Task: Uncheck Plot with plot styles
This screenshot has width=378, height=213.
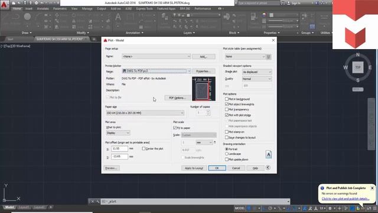Action: 227,115
